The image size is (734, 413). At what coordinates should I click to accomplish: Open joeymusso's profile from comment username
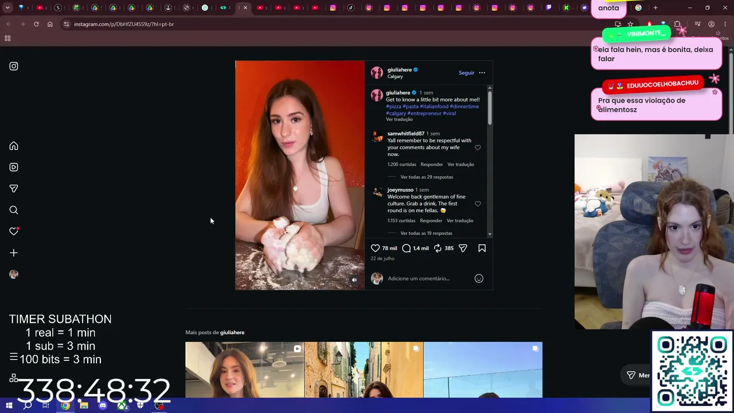coord(400,190)
